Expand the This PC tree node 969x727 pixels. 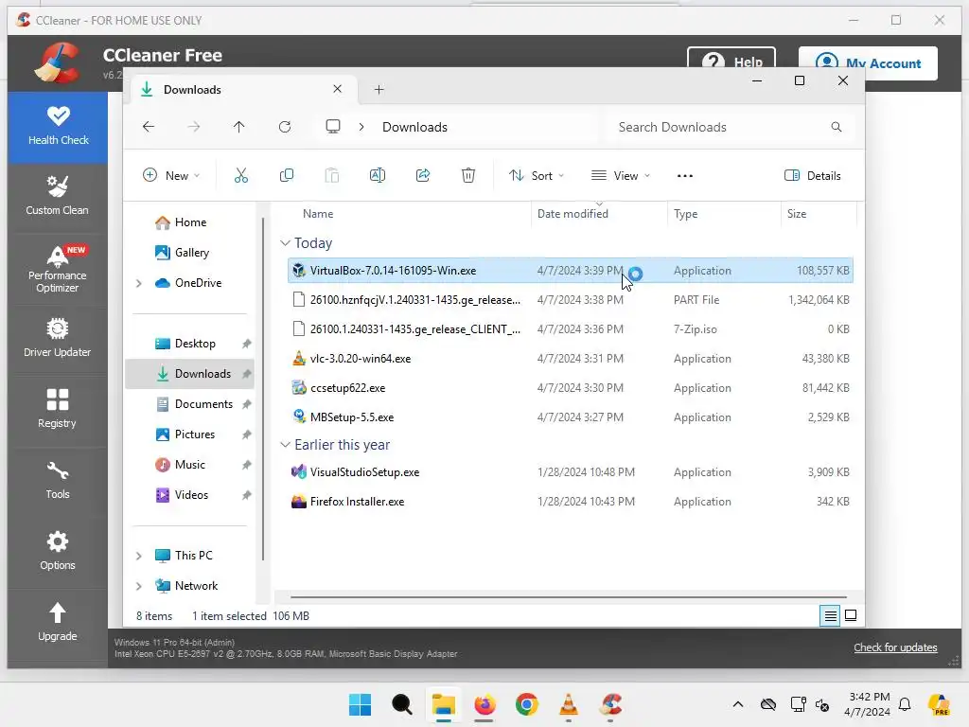139,556
